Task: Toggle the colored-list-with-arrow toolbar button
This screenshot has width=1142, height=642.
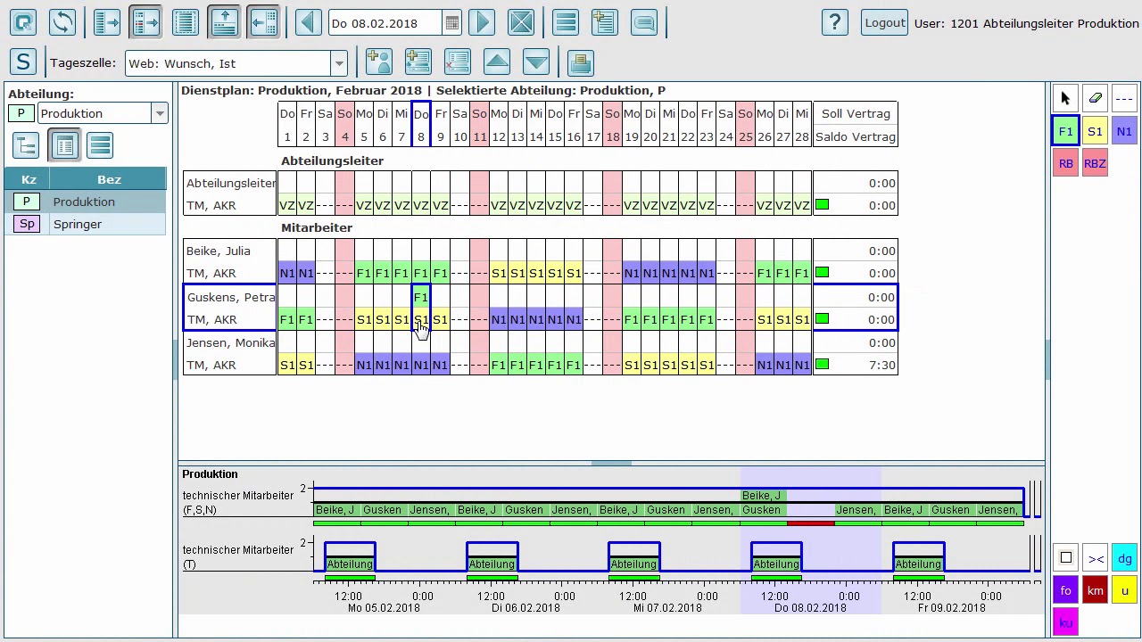Action: click(x=145, y=22)
